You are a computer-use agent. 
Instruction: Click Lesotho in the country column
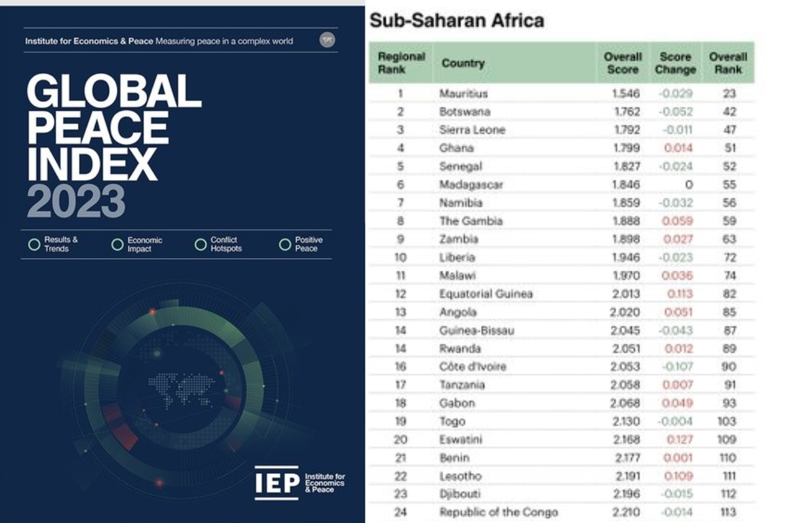click(460, 476)
